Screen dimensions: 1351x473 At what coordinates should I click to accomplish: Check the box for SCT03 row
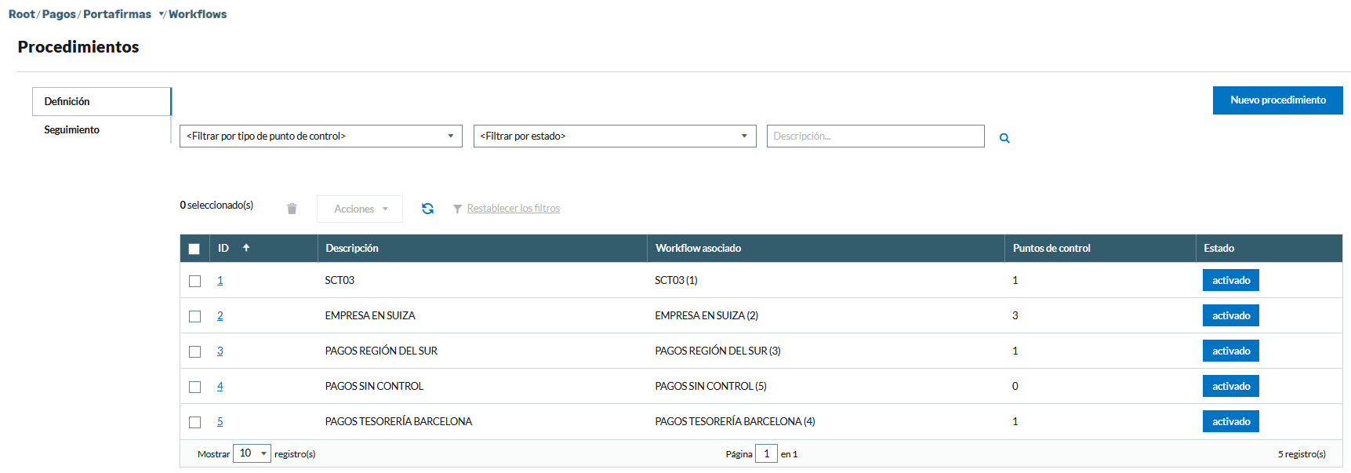pos(194,281)
